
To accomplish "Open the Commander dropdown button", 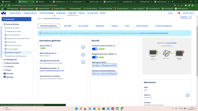I will click(16, 19).
